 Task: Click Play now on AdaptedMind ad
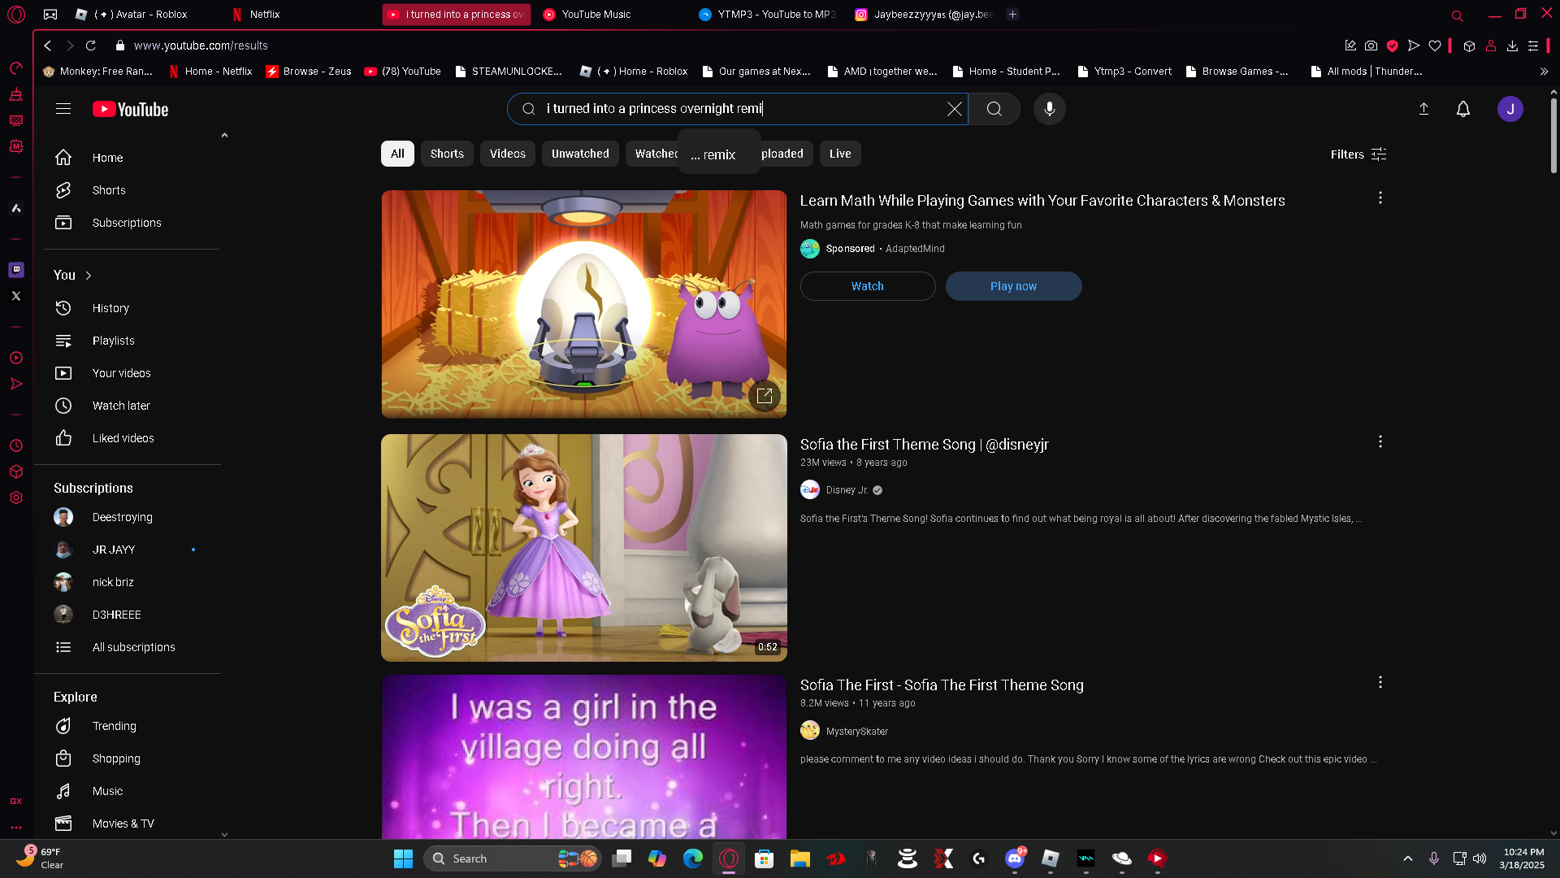pos(1013,286)
